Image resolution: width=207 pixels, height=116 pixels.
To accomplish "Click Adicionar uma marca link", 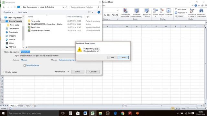I will pos(67,60).
